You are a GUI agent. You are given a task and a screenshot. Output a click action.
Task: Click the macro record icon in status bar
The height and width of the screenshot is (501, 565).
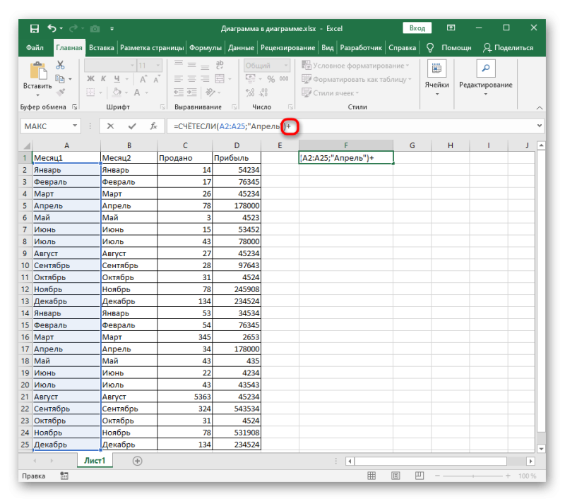point(64,476)
